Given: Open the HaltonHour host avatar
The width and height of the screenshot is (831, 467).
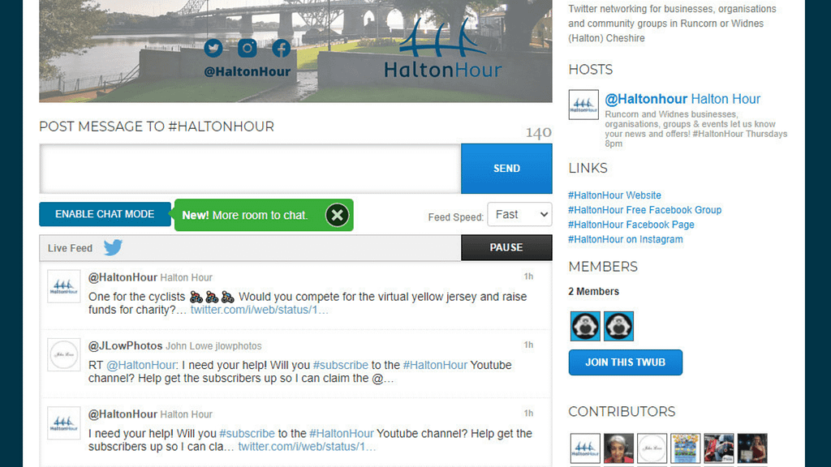Looking at the screenshot, I should pyautogui.click(x=583, y=105).
